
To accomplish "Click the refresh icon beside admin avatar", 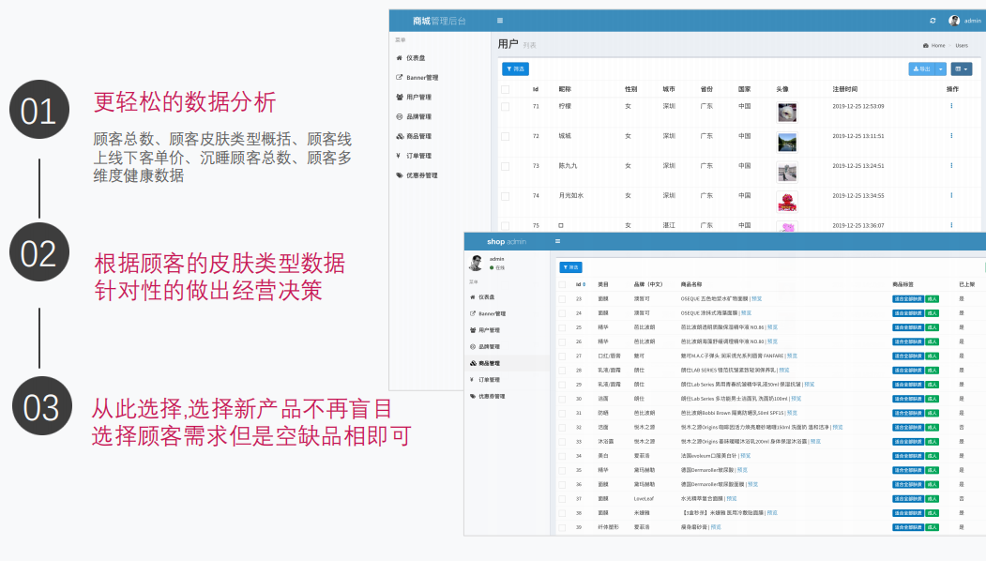I will tap(933, 21).
